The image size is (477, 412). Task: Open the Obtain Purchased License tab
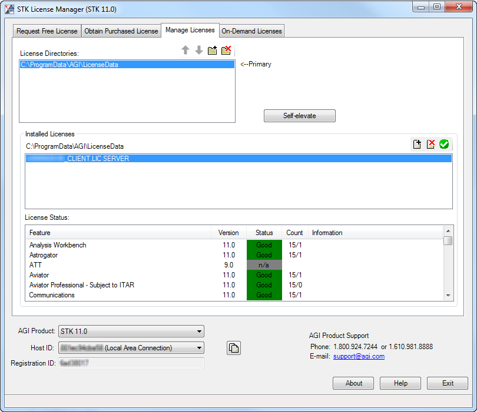121,31
